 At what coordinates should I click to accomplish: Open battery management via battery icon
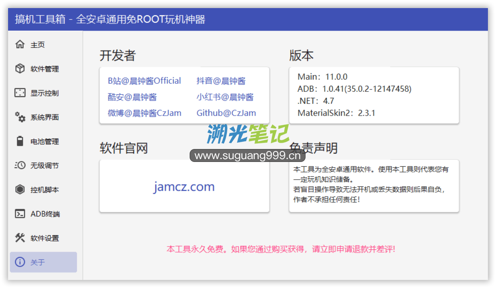pos(20,141)
